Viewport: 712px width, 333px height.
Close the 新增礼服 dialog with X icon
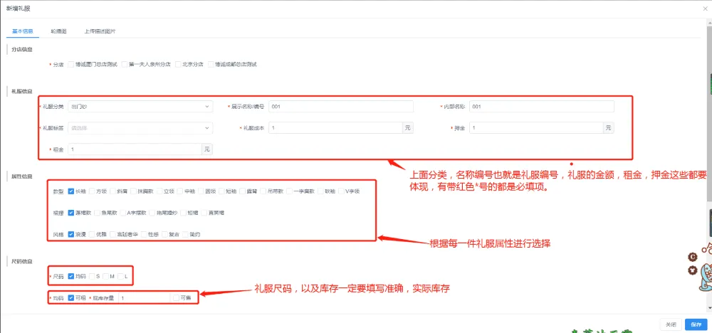click(x=703, y=7)
